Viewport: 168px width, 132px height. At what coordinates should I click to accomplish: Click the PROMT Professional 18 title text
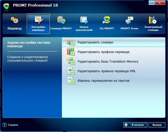(36, 5)
